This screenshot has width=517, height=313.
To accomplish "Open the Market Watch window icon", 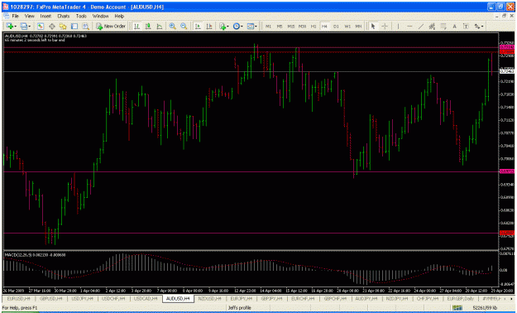I will [41, 26].
